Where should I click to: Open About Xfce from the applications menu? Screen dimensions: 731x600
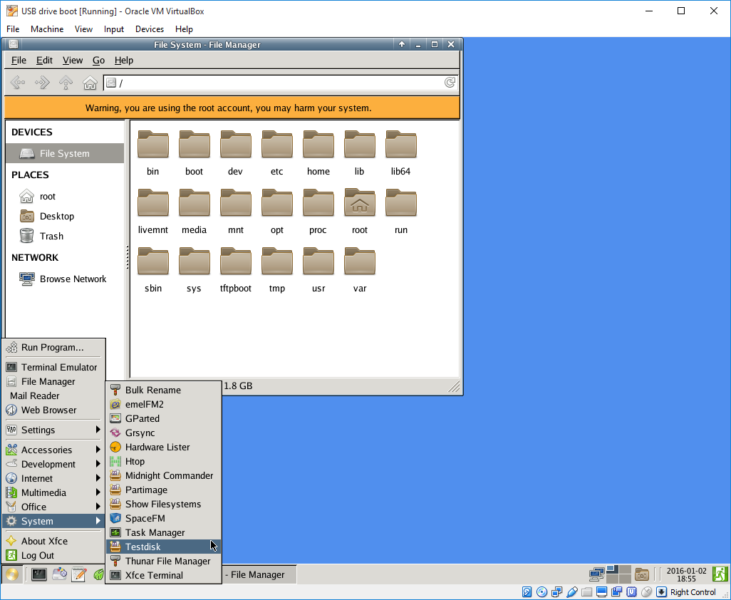click(x=53, y=542)
